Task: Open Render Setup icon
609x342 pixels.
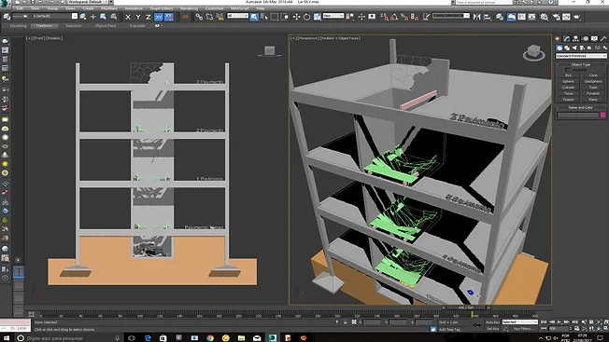Action: (556, 17)
